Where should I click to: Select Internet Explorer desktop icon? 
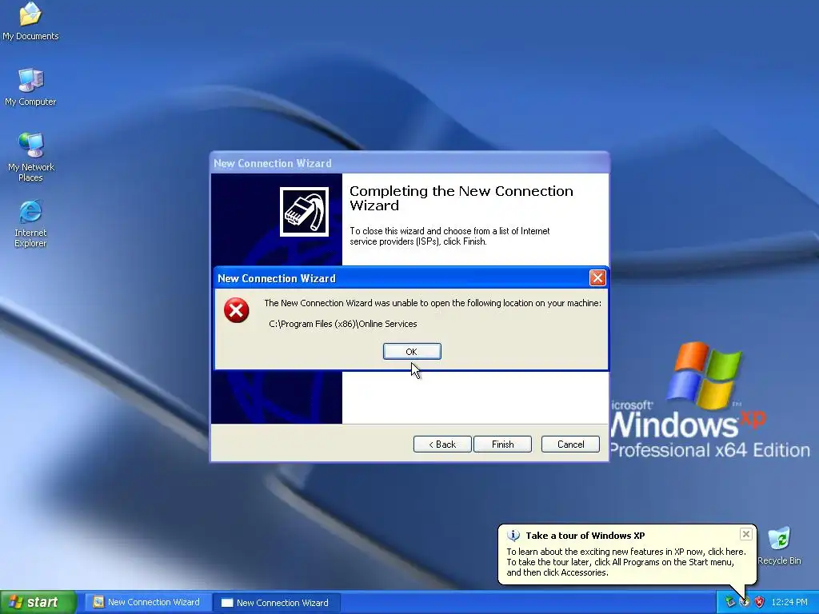30,224
